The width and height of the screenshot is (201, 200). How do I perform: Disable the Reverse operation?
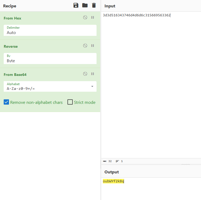pyautogui.click(x=85, y=46)
